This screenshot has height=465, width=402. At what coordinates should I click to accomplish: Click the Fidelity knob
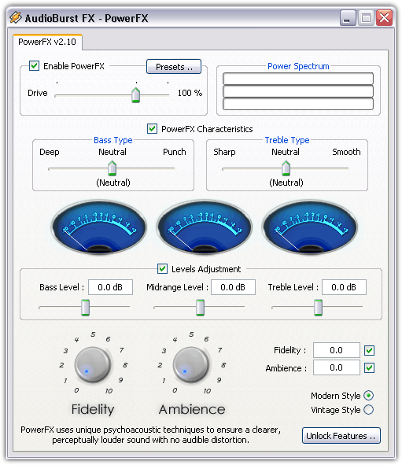click(93, 364)
